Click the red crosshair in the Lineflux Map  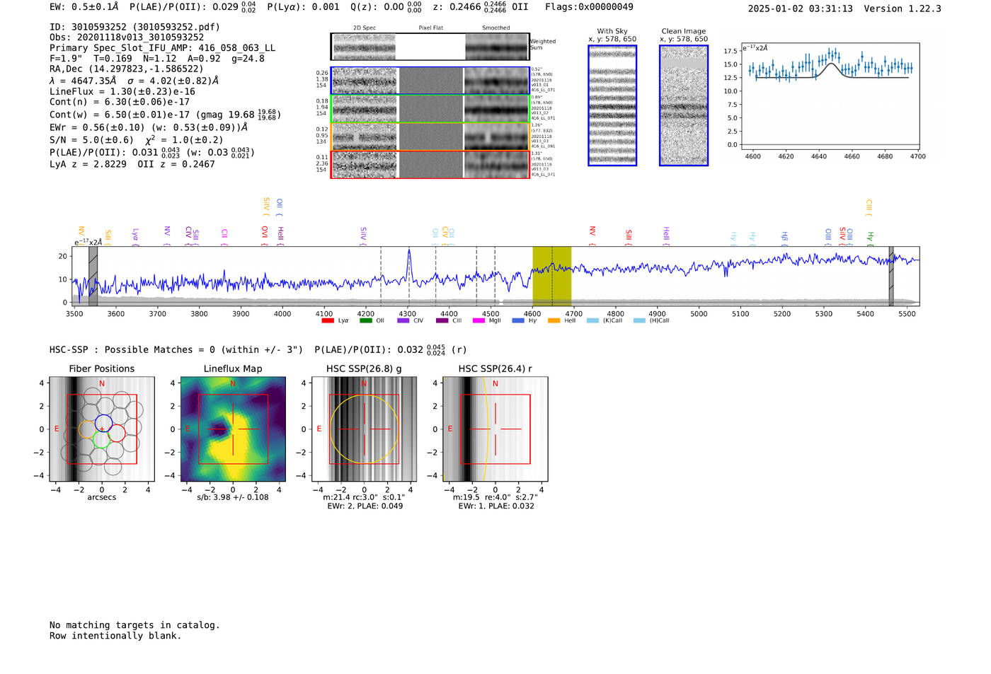click(x=233, y=429)
